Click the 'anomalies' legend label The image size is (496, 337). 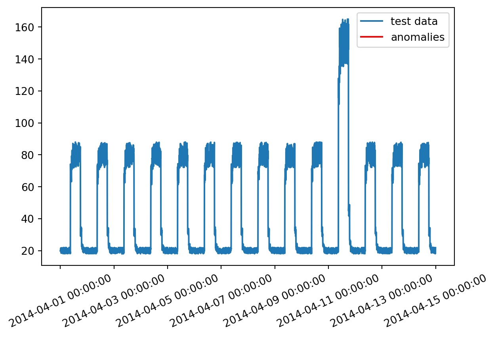click(418, 37)
